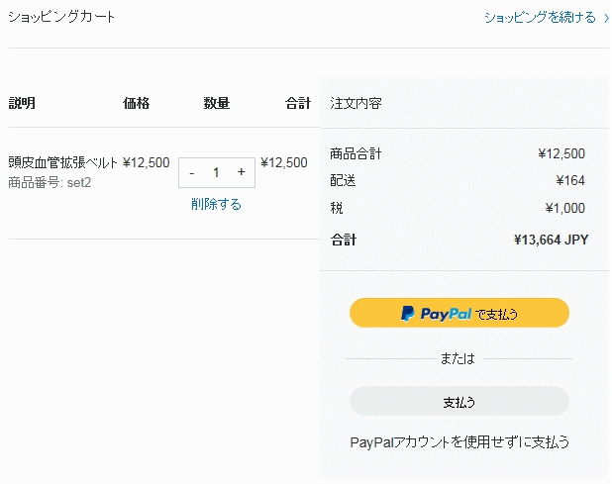
Task: Click the 数量 column header
Action: pyautogui.click(x=217, y=103)
